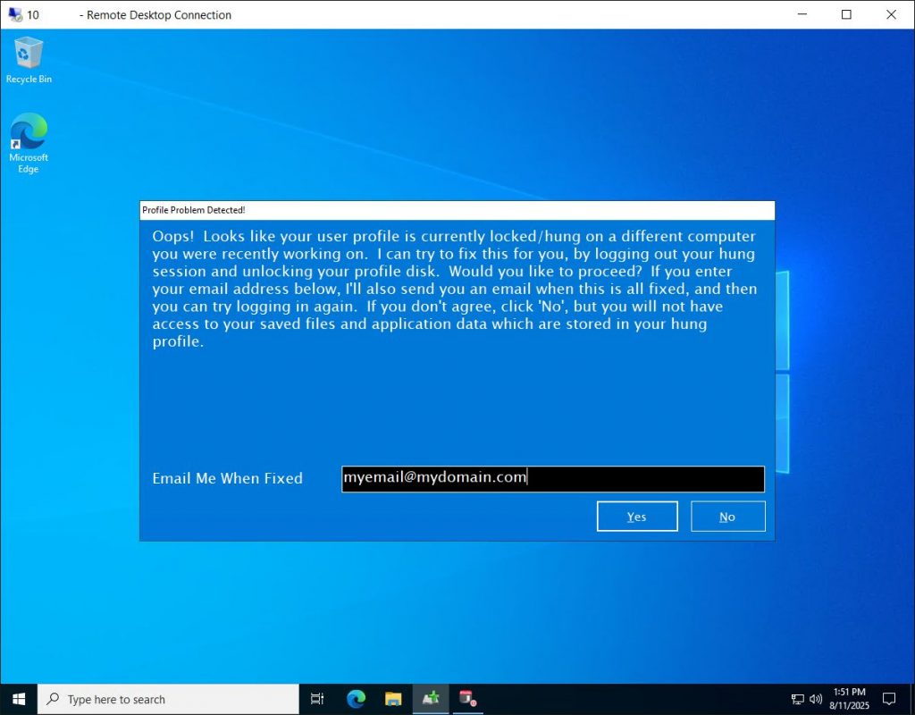The width and height of the screenshot is (915, 715).
Task: Open the clock showing 1:51 PM
Action: click(848, 699)
